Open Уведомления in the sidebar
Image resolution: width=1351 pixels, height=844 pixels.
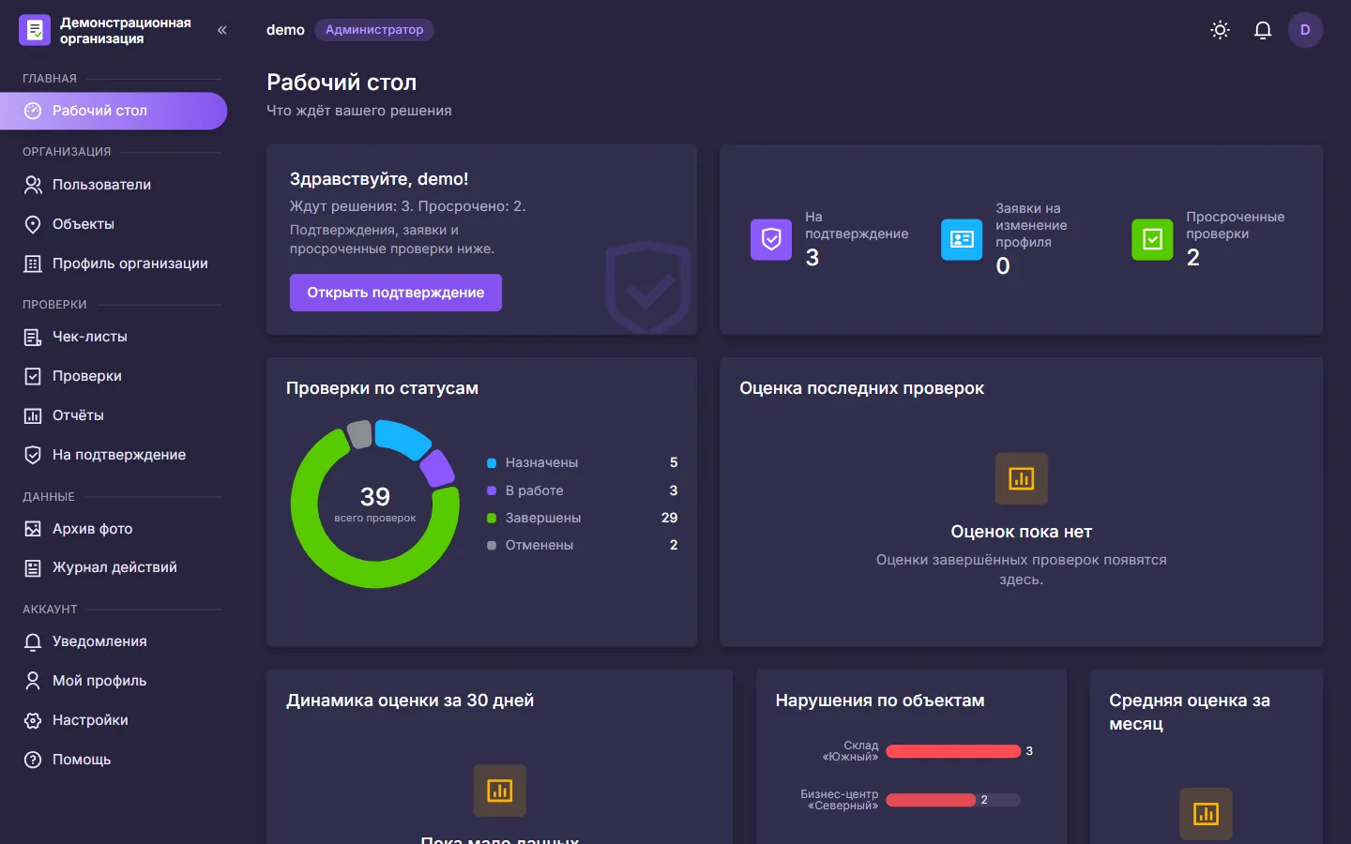(x=114, y=641)
